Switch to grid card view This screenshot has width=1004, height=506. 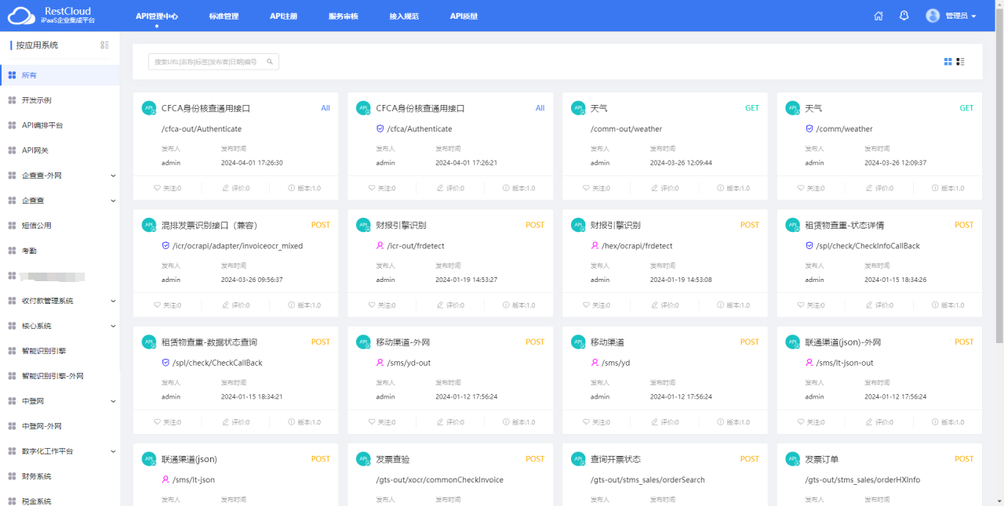click(948, 61)
